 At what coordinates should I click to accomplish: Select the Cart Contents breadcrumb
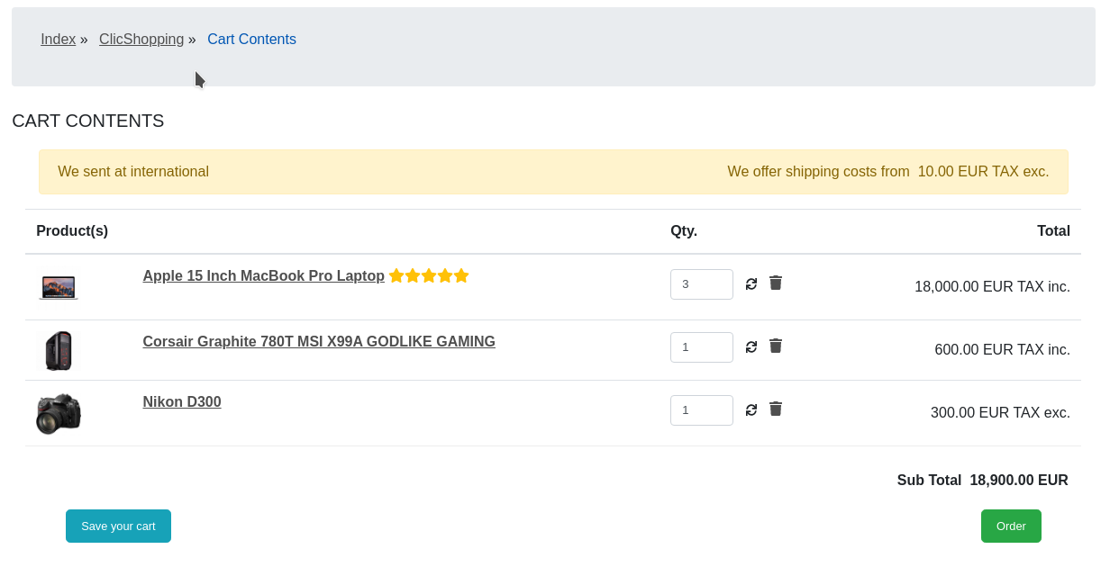point(251,40)
